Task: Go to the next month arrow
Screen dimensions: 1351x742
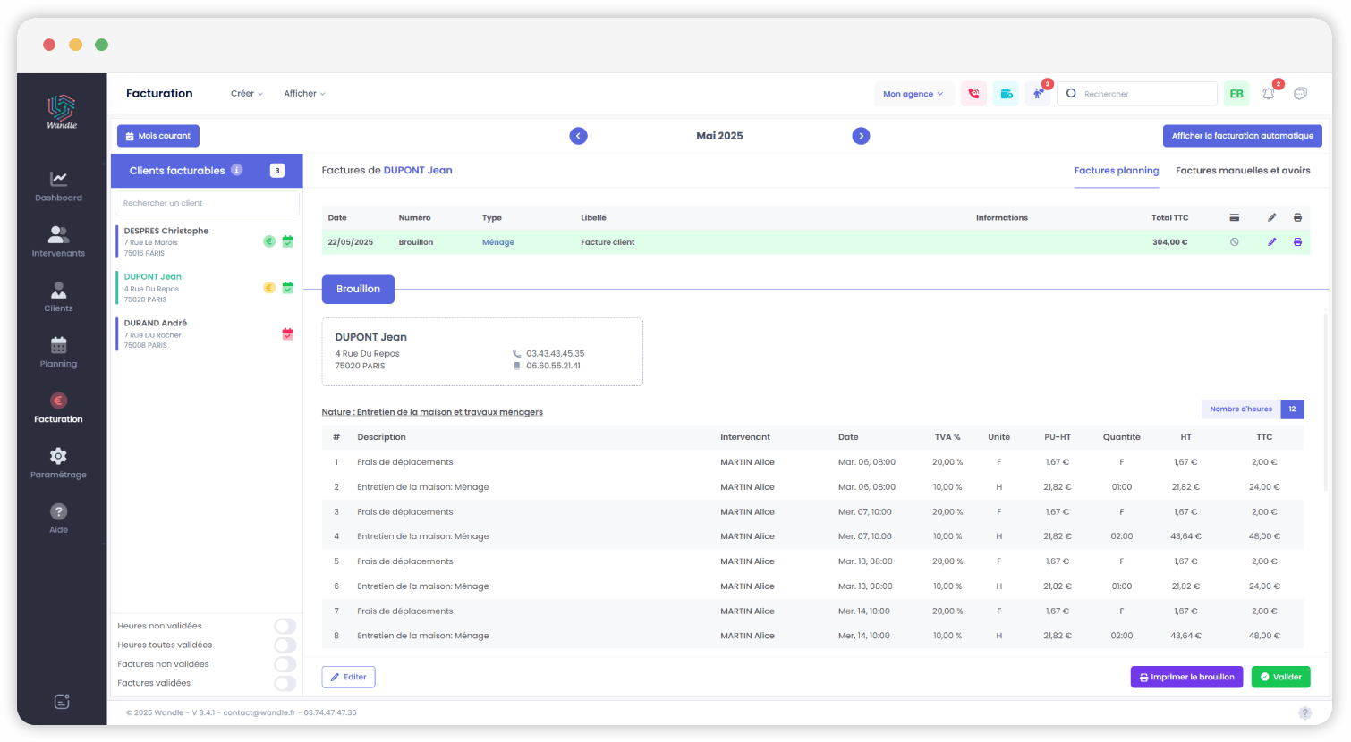Action: (861, 136)
